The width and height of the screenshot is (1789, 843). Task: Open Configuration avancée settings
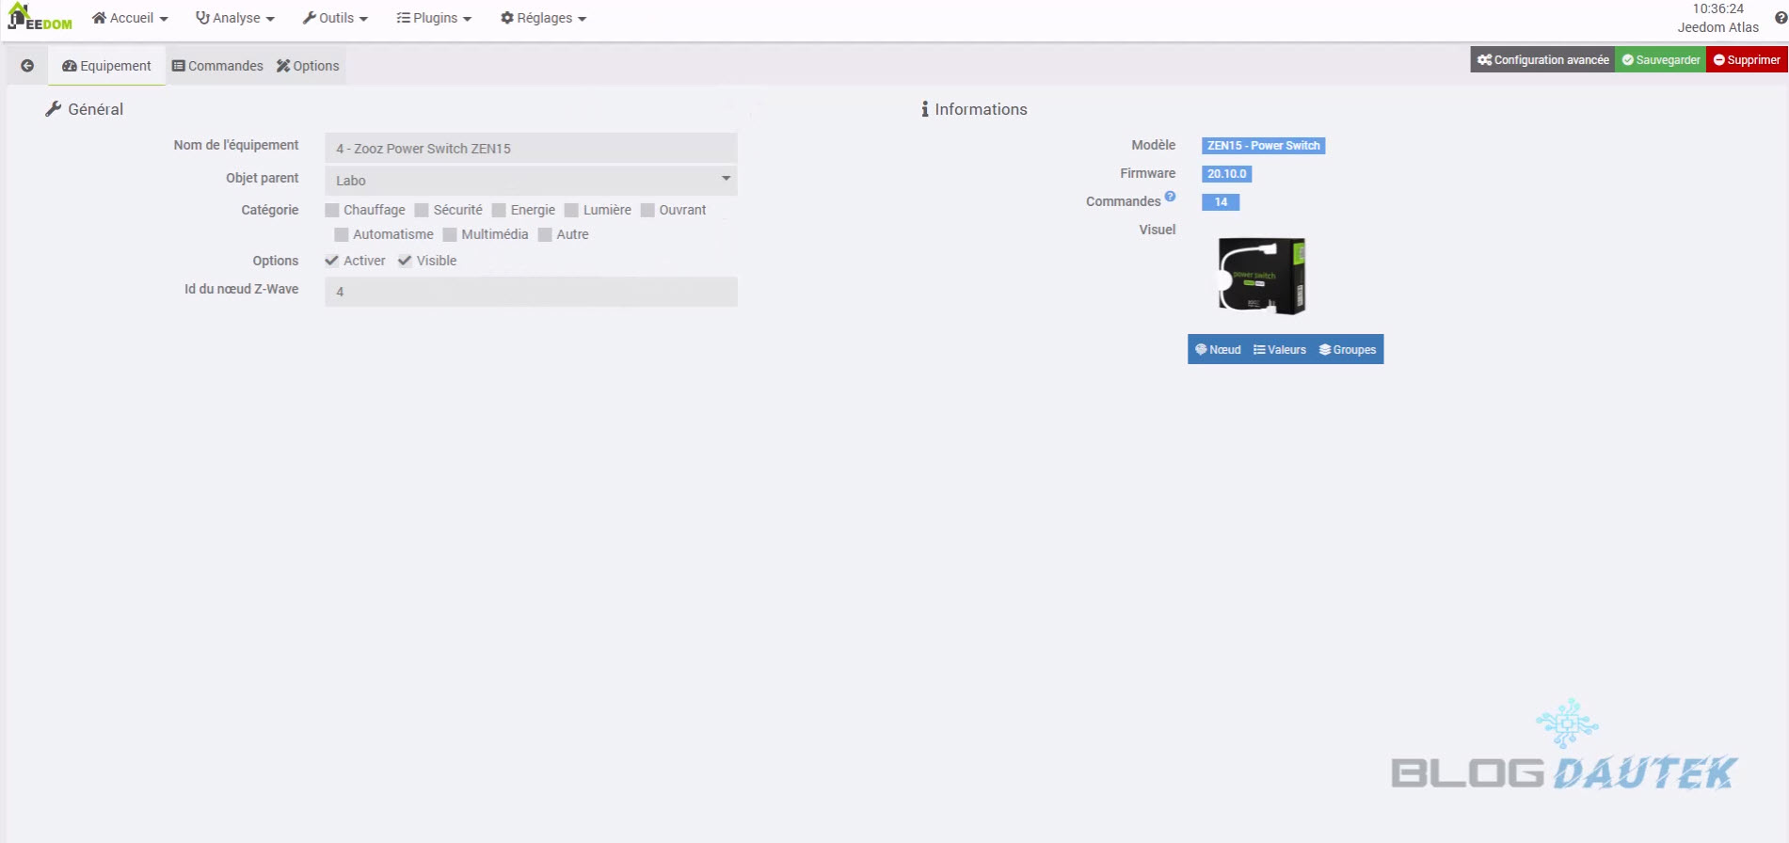pyautogui.click(x=1542, y=60)
